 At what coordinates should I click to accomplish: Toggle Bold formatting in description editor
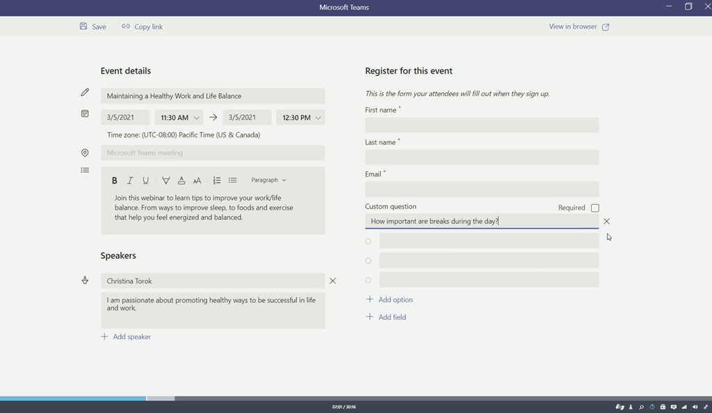115,180
